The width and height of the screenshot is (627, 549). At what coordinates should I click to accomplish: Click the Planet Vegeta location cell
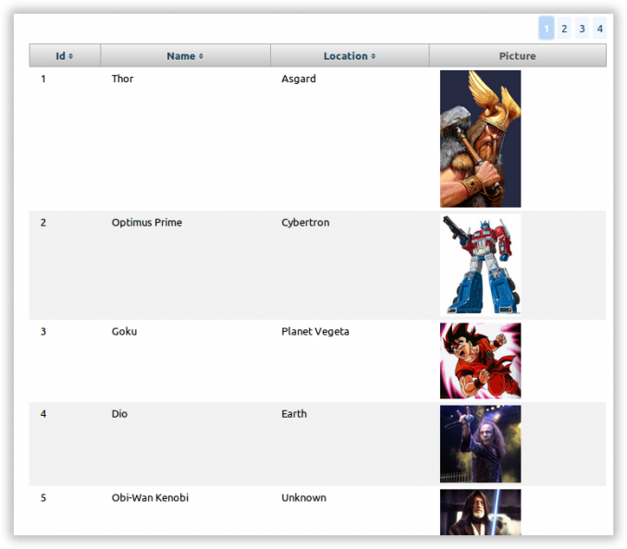pos(315,332)
